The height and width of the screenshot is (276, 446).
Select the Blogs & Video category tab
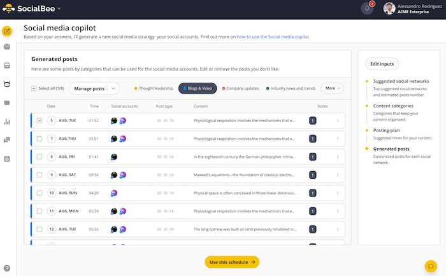tap(198, 88)
